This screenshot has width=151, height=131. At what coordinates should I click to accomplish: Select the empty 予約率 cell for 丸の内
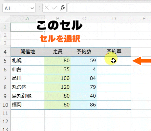click(x=114, y=87)
